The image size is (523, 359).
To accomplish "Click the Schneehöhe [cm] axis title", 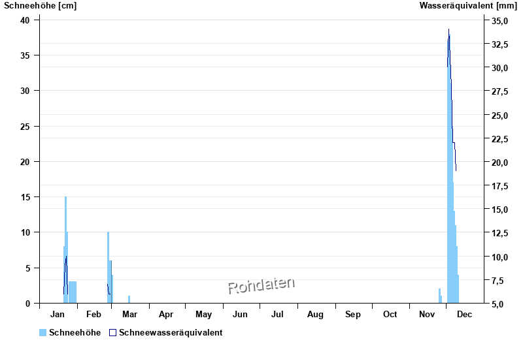I will (x=31, y=6).
